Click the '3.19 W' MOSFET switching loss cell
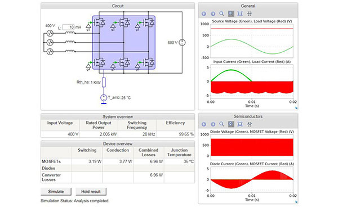Image resolution: width=338 pixels, height=208 pixels. point(87,161)
